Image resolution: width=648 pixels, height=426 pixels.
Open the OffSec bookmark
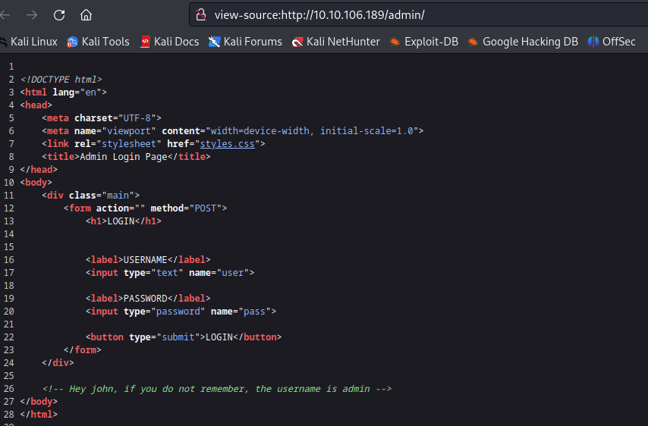coord(612,42)
